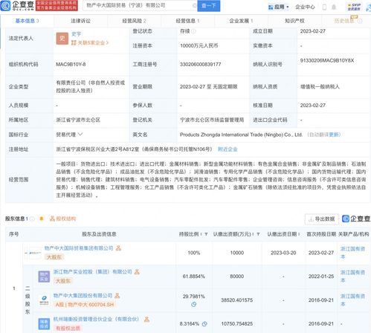Click the person icon after 物产中大集团股份有限公司

point(117,296)
